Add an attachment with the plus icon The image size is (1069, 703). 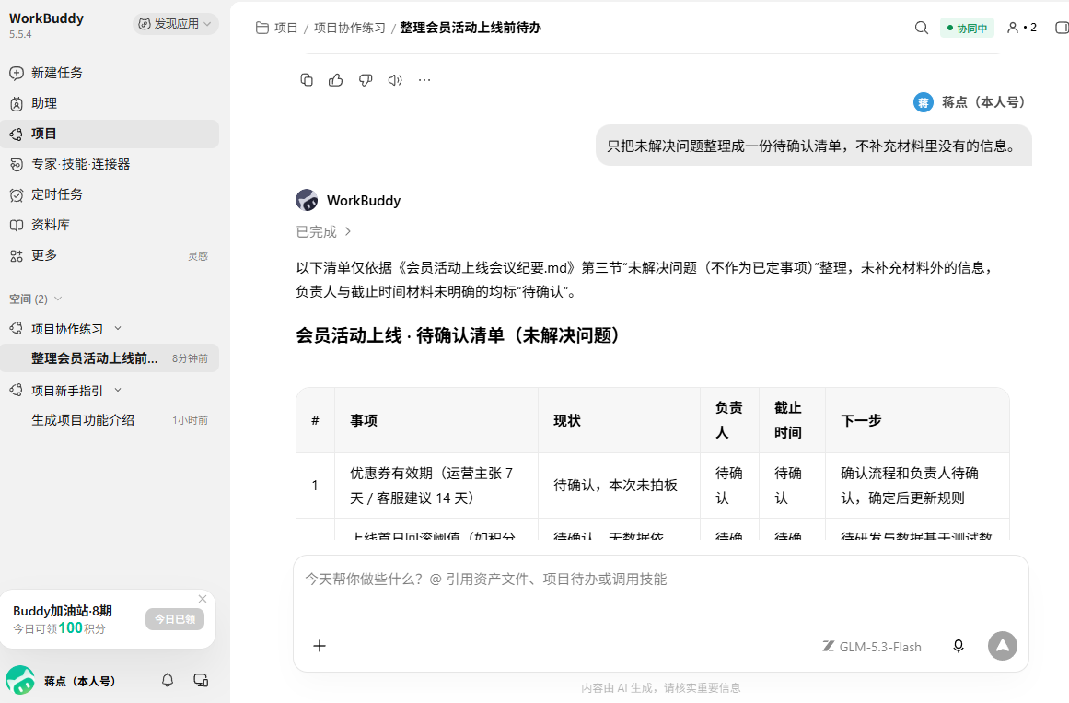[x=320, y=646]
